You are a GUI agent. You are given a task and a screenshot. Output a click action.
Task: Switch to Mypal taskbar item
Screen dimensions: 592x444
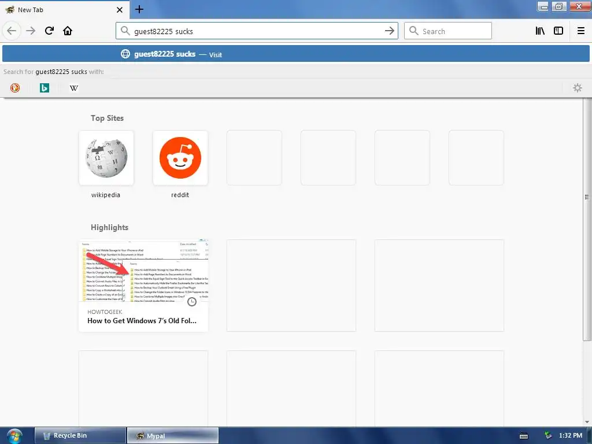point(172,435)
